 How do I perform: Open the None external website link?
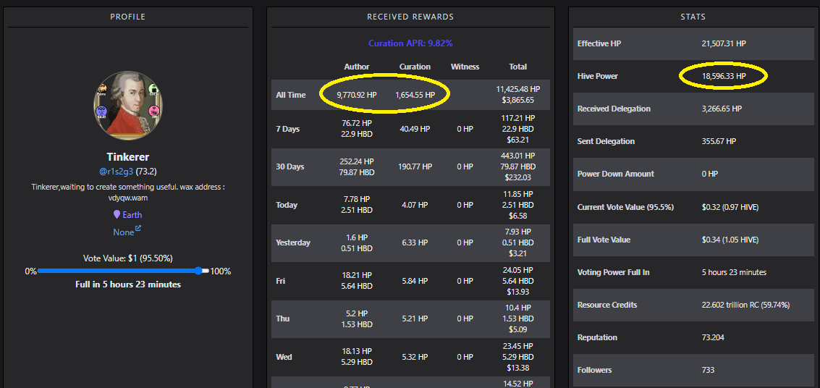(x=124, y=232)
